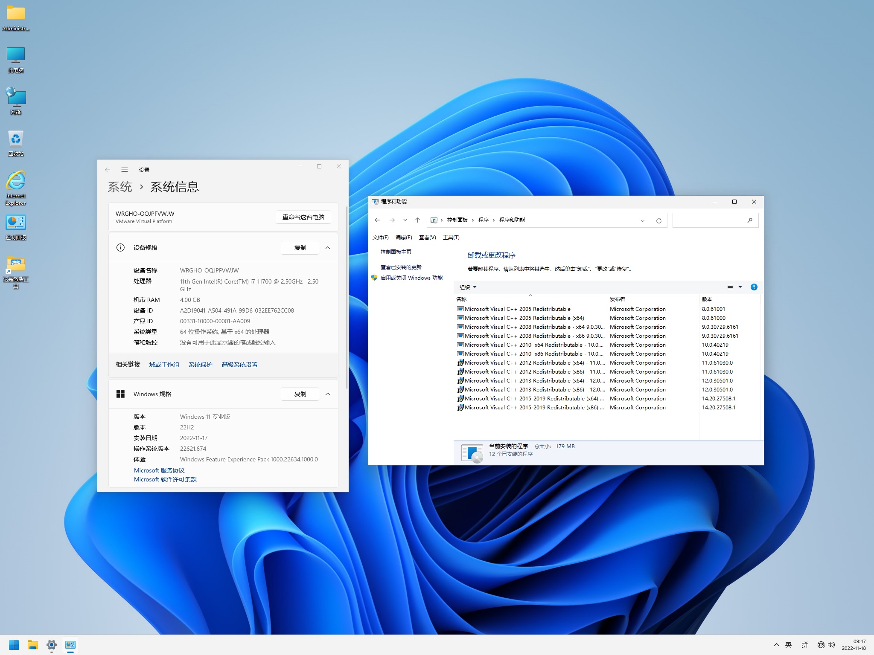Open Microsoft 软件许可条款 link
The height and width of the screenshot is (655, 874).
[x=165, y=479]
